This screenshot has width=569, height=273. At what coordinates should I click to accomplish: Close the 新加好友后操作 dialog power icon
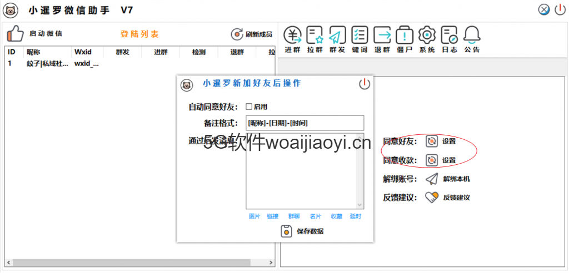pos(365,84)
